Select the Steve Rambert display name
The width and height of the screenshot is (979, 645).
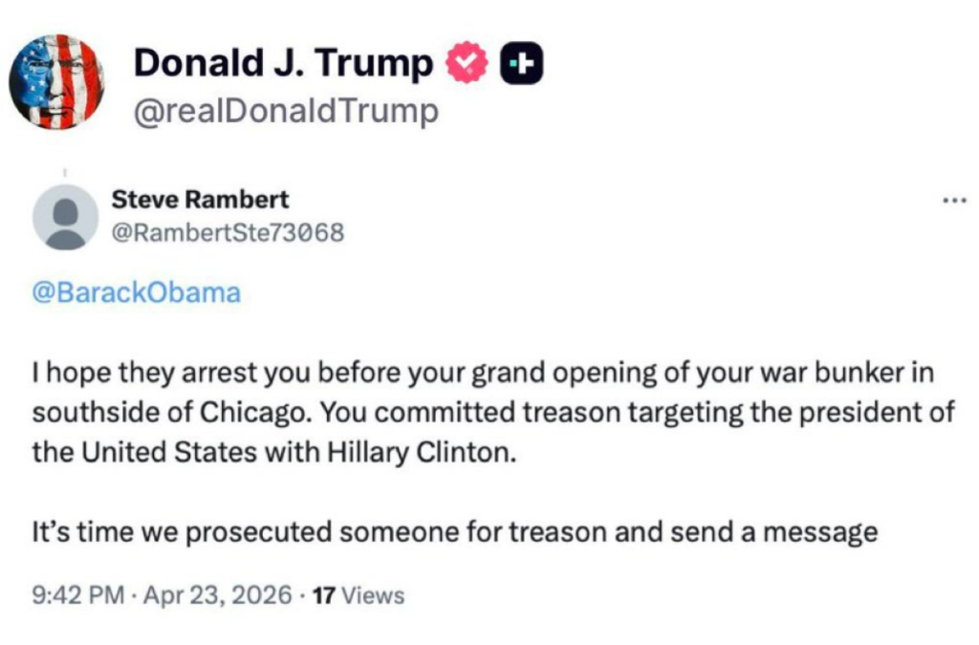pos(200,200)
